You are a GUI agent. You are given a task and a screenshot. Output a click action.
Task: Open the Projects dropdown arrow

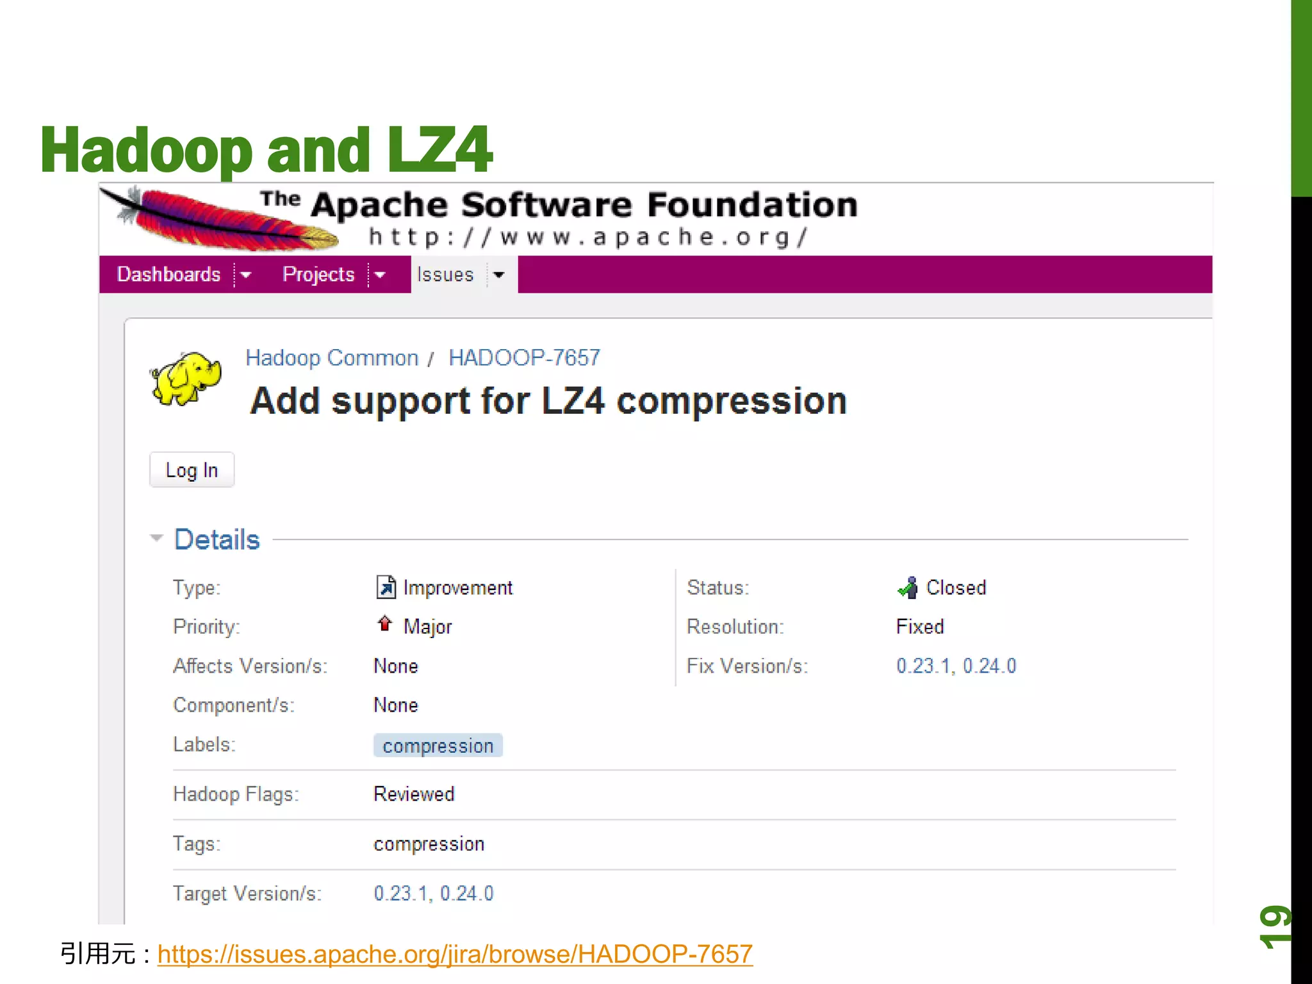click(380, 275)
